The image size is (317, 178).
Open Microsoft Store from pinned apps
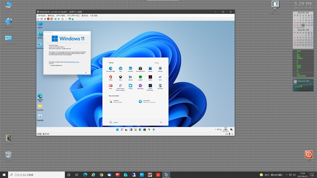tap(140, 68)
